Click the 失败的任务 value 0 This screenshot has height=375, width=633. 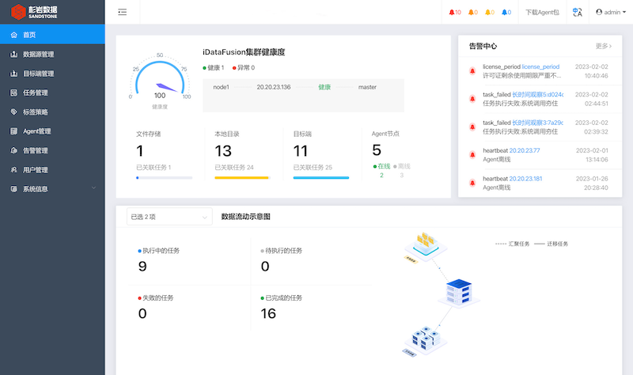click(x=142, y=313)
